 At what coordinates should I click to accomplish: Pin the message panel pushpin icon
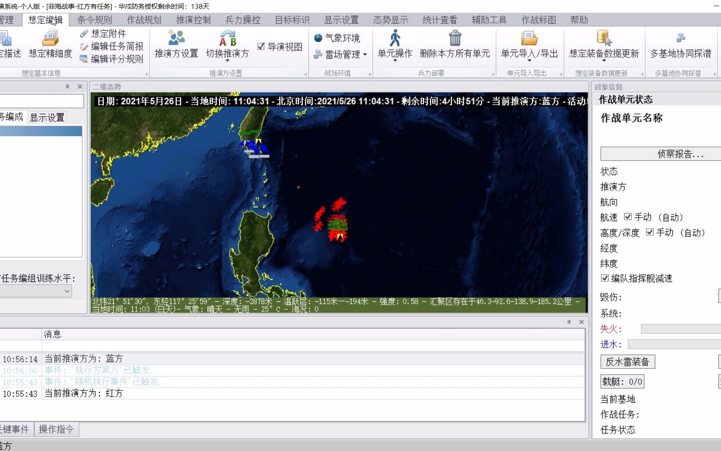569,322
